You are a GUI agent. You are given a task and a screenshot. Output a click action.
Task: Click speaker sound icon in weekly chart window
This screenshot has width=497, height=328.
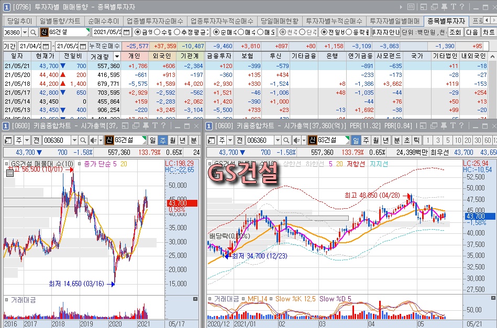coord(93,140)
